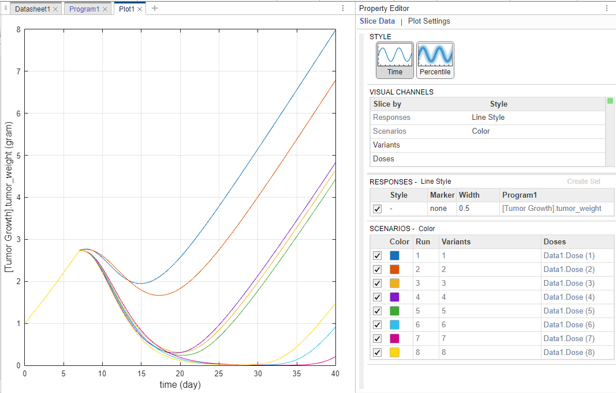Close the Plot1 tab
The image size is (616, 393).
pos(140,9)
